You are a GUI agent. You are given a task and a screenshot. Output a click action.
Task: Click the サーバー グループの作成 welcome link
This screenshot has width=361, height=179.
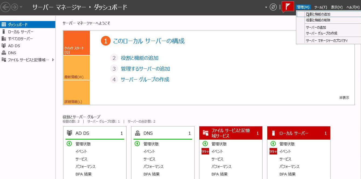(x=145, y=80)
